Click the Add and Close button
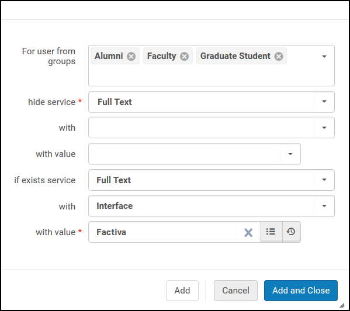Viewport: 350px width, 311px height. (x=301, y=291)
